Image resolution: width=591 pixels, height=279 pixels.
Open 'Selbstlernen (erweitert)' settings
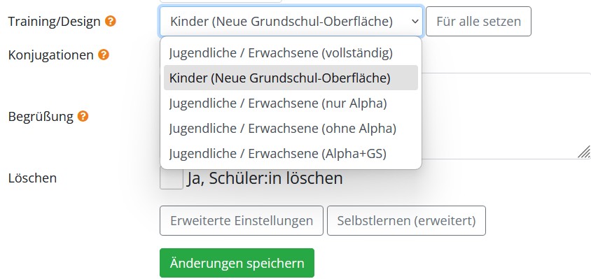click(406, 221)
